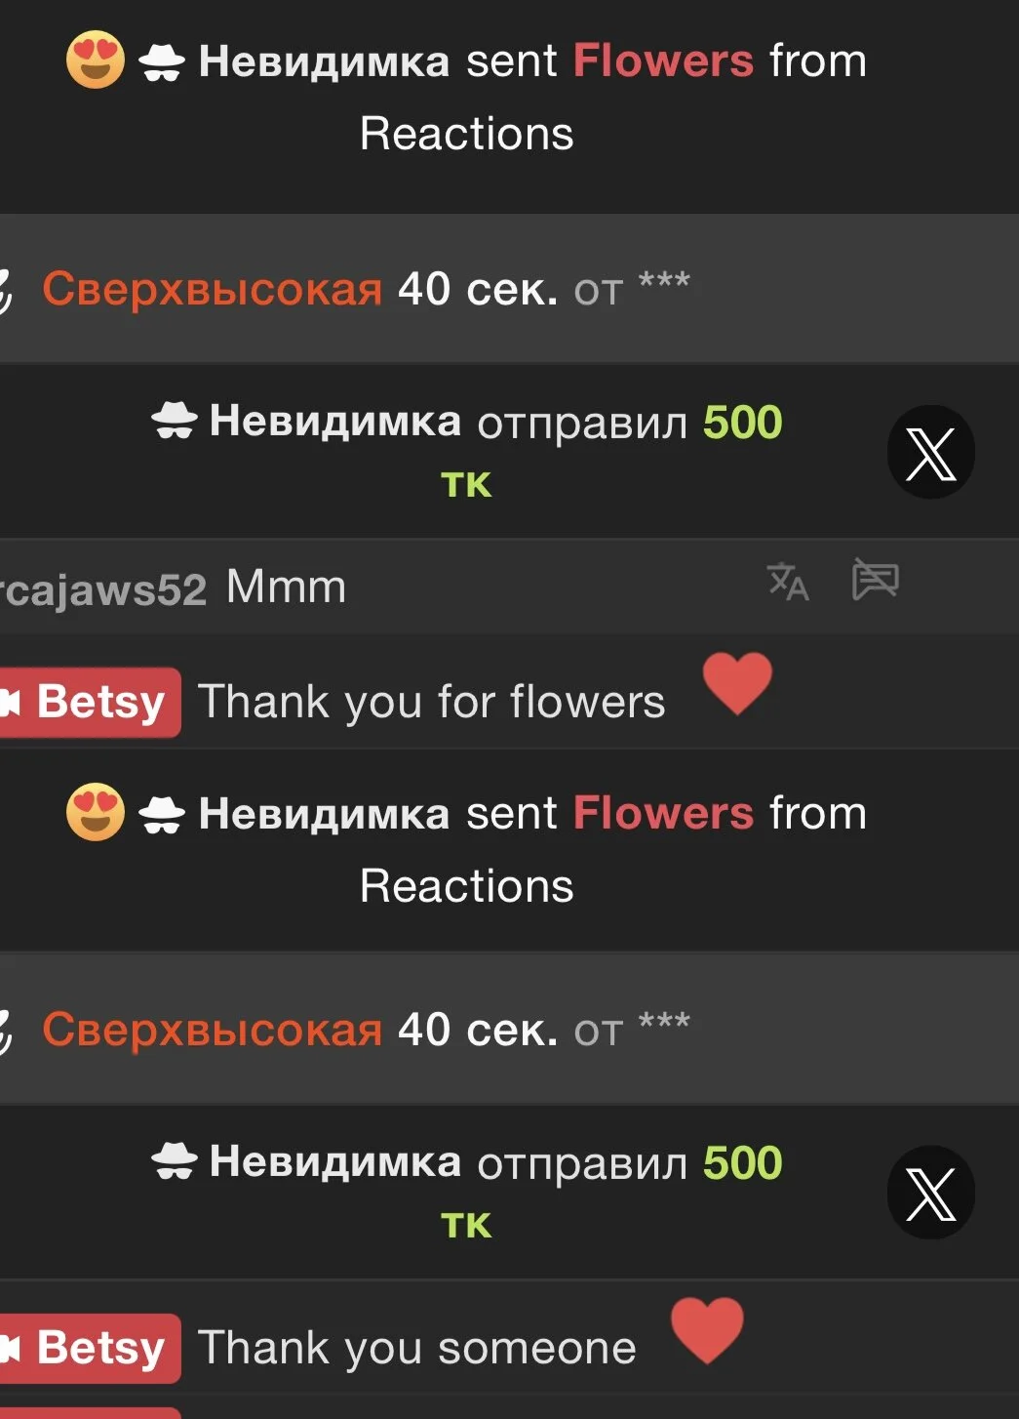Click the heart-eyes emoji in the topmost Flowers message
Viewport: 1019px width, 1419px height.
coord(96,61)
